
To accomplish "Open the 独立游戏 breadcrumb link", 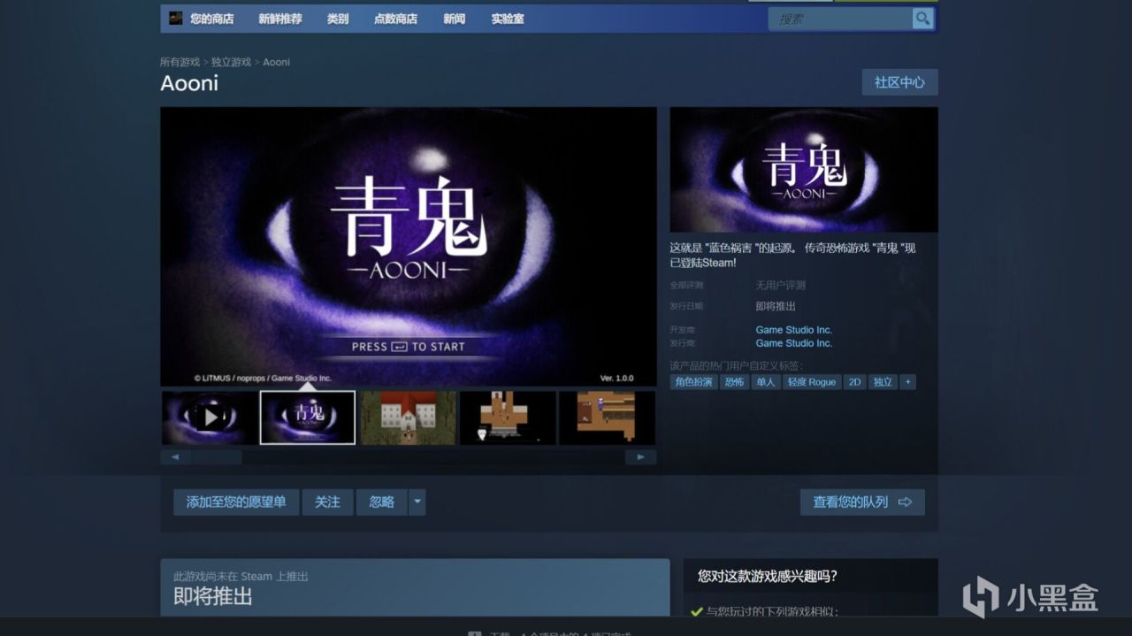I will click(232, 62).
